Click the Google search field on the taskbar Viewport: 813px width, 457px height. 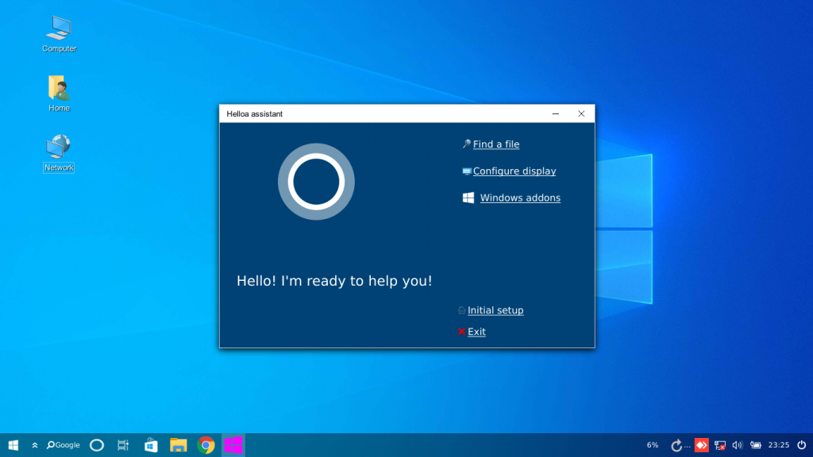coord(64,444)
